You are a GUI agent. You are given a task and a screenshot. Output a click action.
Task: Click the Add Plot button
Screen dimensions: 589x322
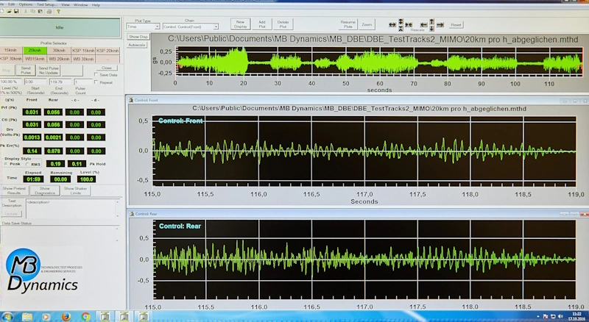(x=262, y=23)
